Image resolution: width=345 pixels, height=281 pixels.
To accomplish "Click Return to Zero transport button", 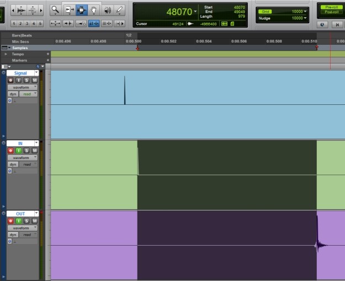I will click(337, 24).
